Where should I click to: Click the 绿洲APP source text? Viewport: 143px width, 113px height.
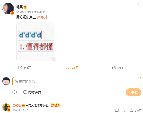coord(39,12)
